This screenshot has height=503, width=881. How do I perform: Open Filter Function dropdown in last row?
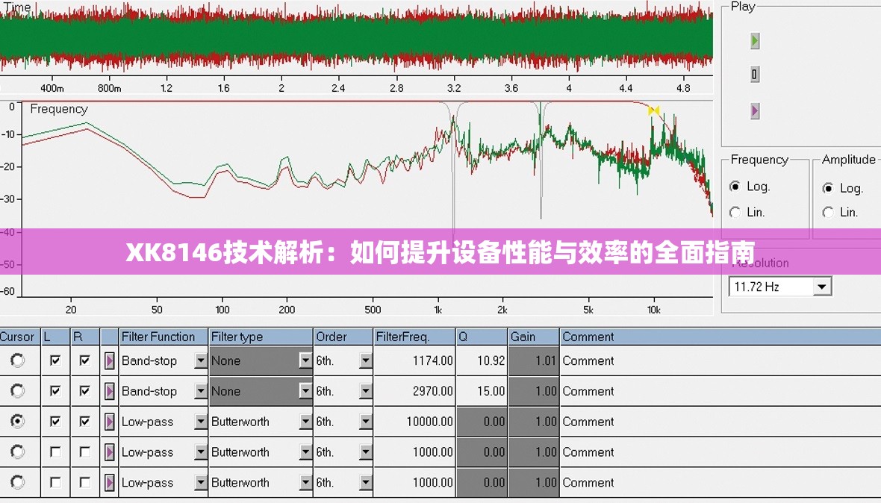[x=201, y=482]
